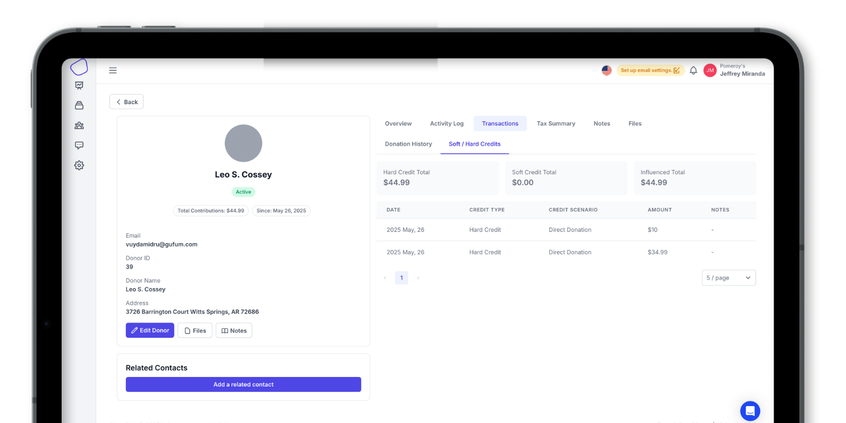Open the Tax Summary tab

[556, 124]
